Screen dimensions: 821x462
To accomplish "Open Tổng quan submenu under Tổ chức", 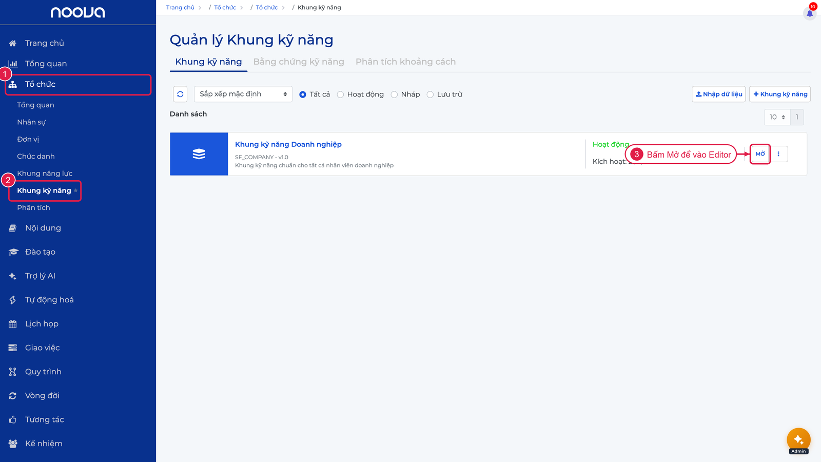I will (x=35, y=105).
